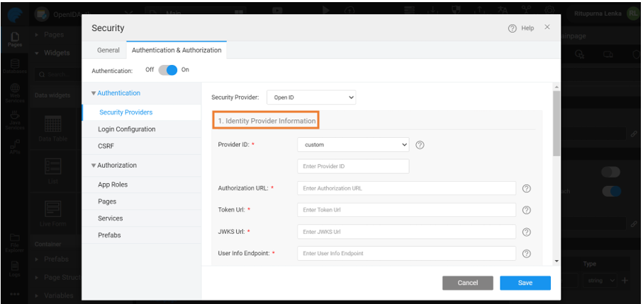Click the dialog's vertical scrollbar down arrow
This screenshot has width=643, height=304.
557,261
